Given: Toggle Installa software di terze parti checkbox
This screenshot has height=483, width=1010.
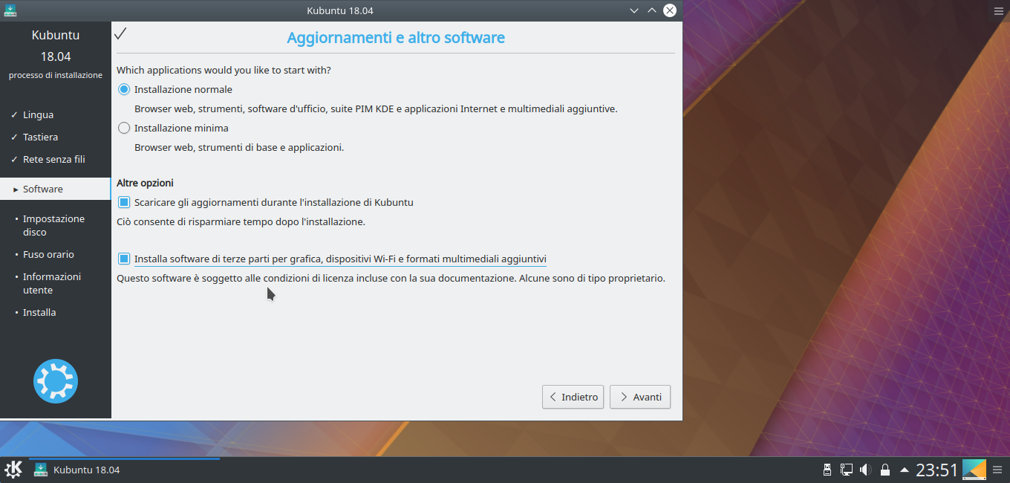Looking at the screenshot, I should point(124,259).
